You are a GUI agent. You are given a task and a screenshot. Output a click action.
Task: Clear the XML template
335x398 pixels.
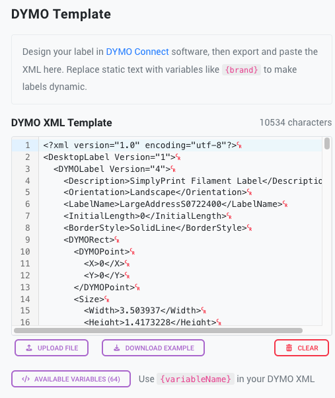[301, 348]
